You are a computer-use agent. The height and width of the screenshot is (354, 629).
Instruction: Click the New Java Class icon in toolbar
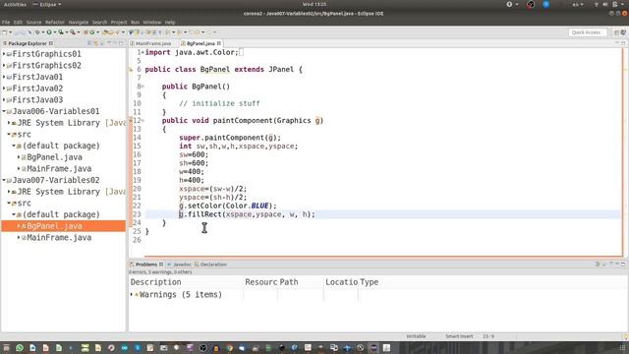[x=92, y=32]
